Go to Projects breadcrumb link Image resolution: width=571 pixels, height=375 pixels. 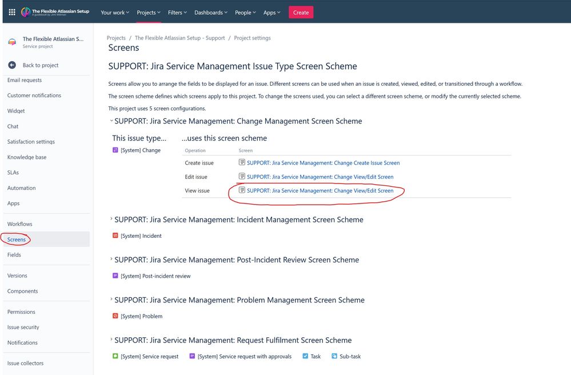116,38
